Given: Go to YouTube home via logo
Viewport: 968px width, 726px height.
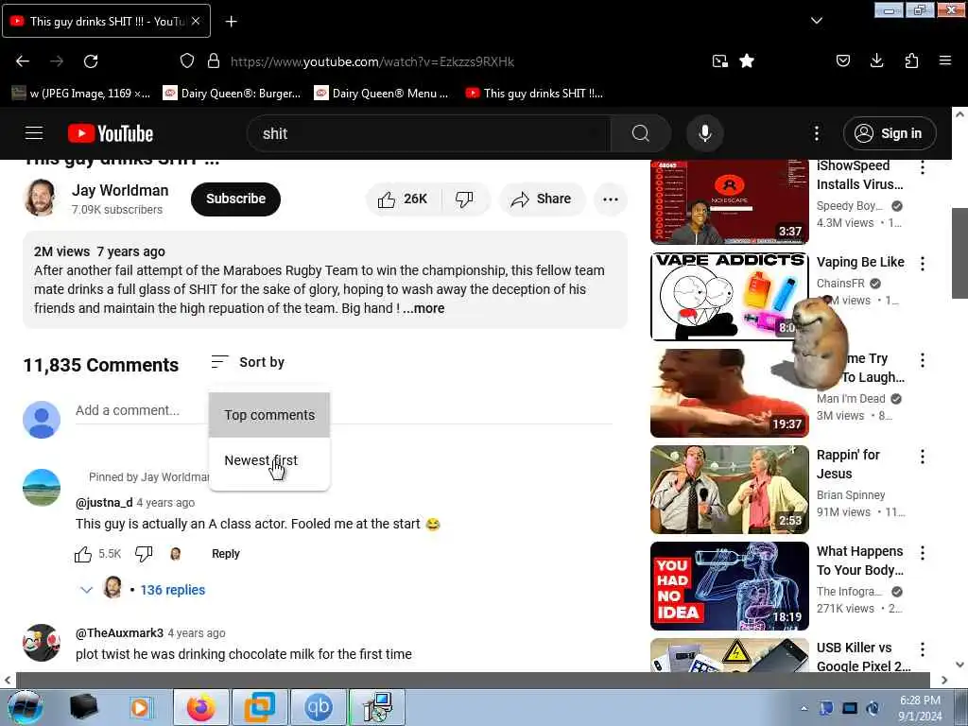Looking at the screenshot, I should [111, 133].
